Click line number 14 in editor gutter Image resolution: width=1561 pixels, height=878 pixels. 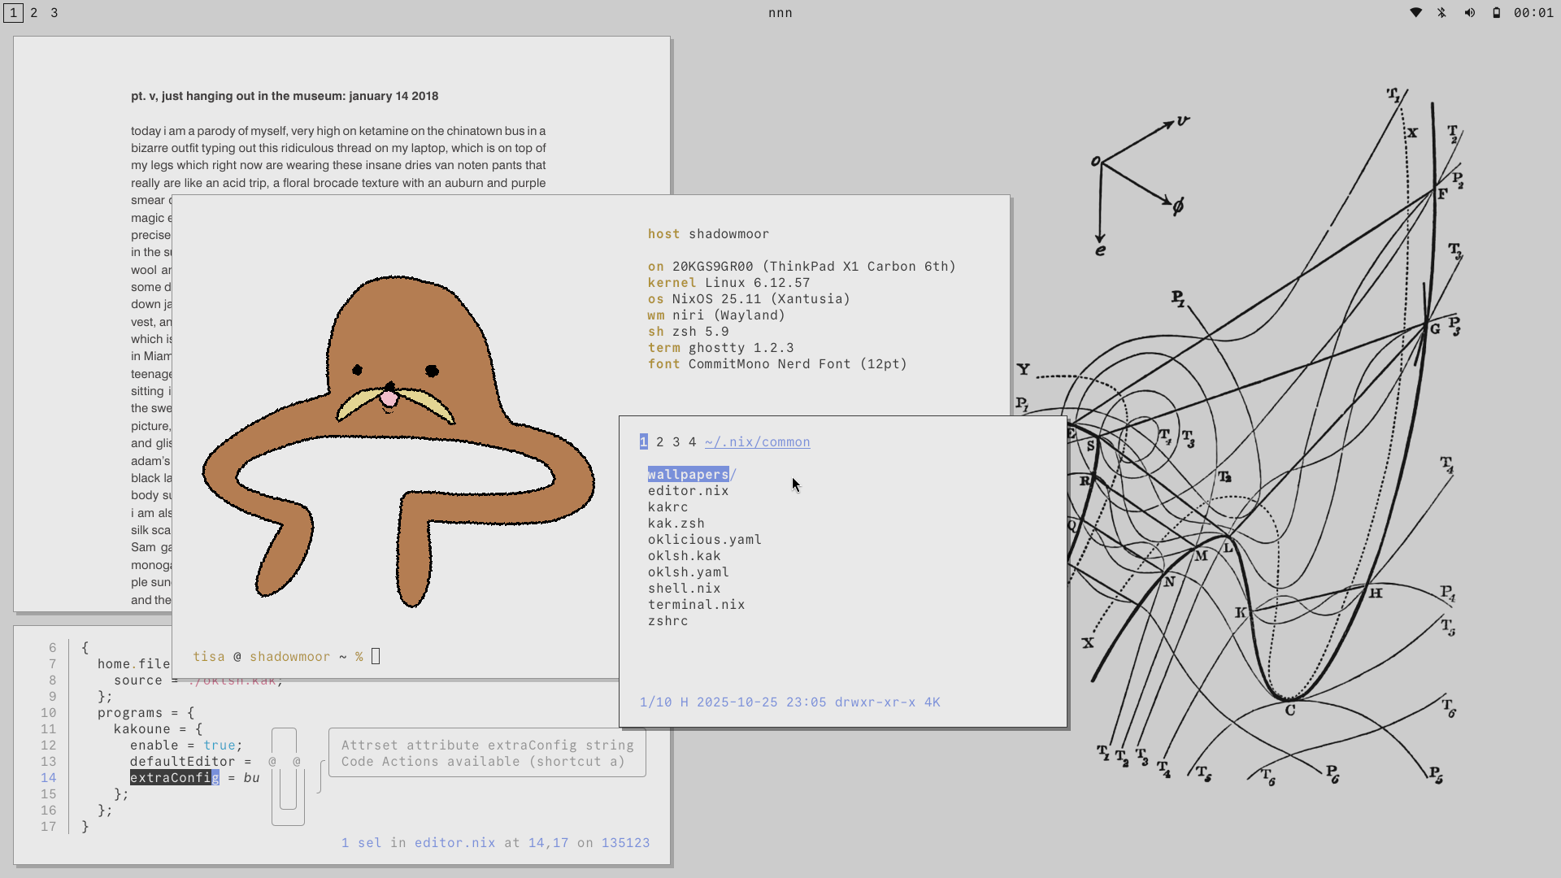[49, 778]
